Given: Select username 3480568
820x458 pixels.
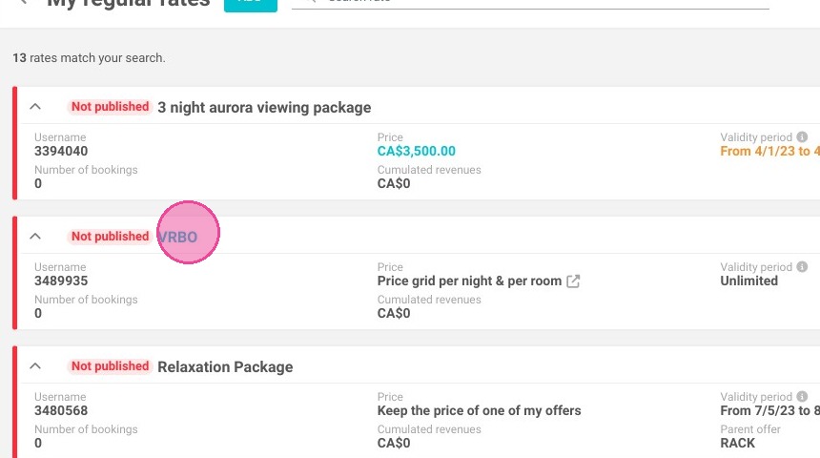Looking at the screenshot, I should point(61,411).
